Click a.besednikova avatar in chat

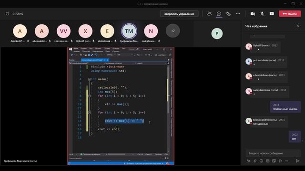point(249,76)
